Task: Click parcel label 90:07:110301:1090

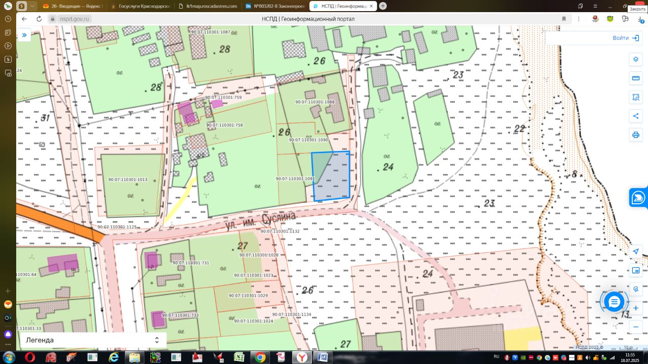Action: (x=309, y=140)
